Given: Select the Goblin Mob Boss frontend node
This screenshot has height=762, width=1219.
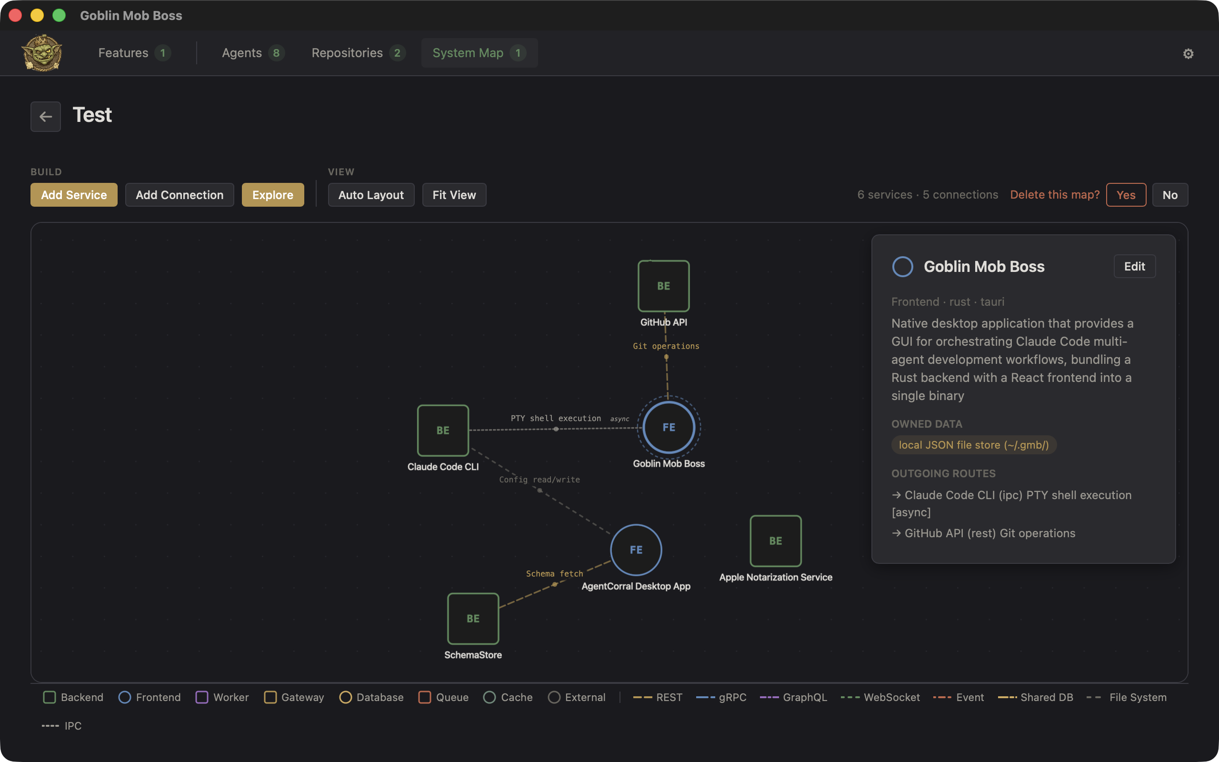Looking at the screenshot, I should click(x=669, y=427).
